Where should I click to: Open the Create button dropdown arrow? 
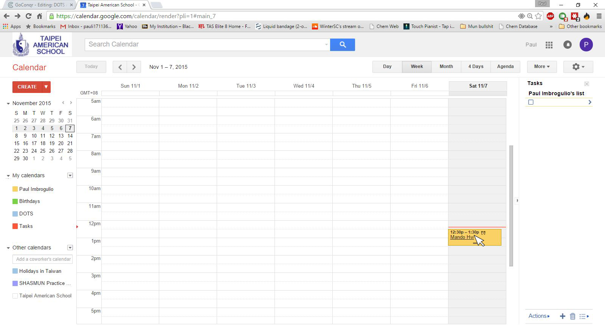click(46, 87)
